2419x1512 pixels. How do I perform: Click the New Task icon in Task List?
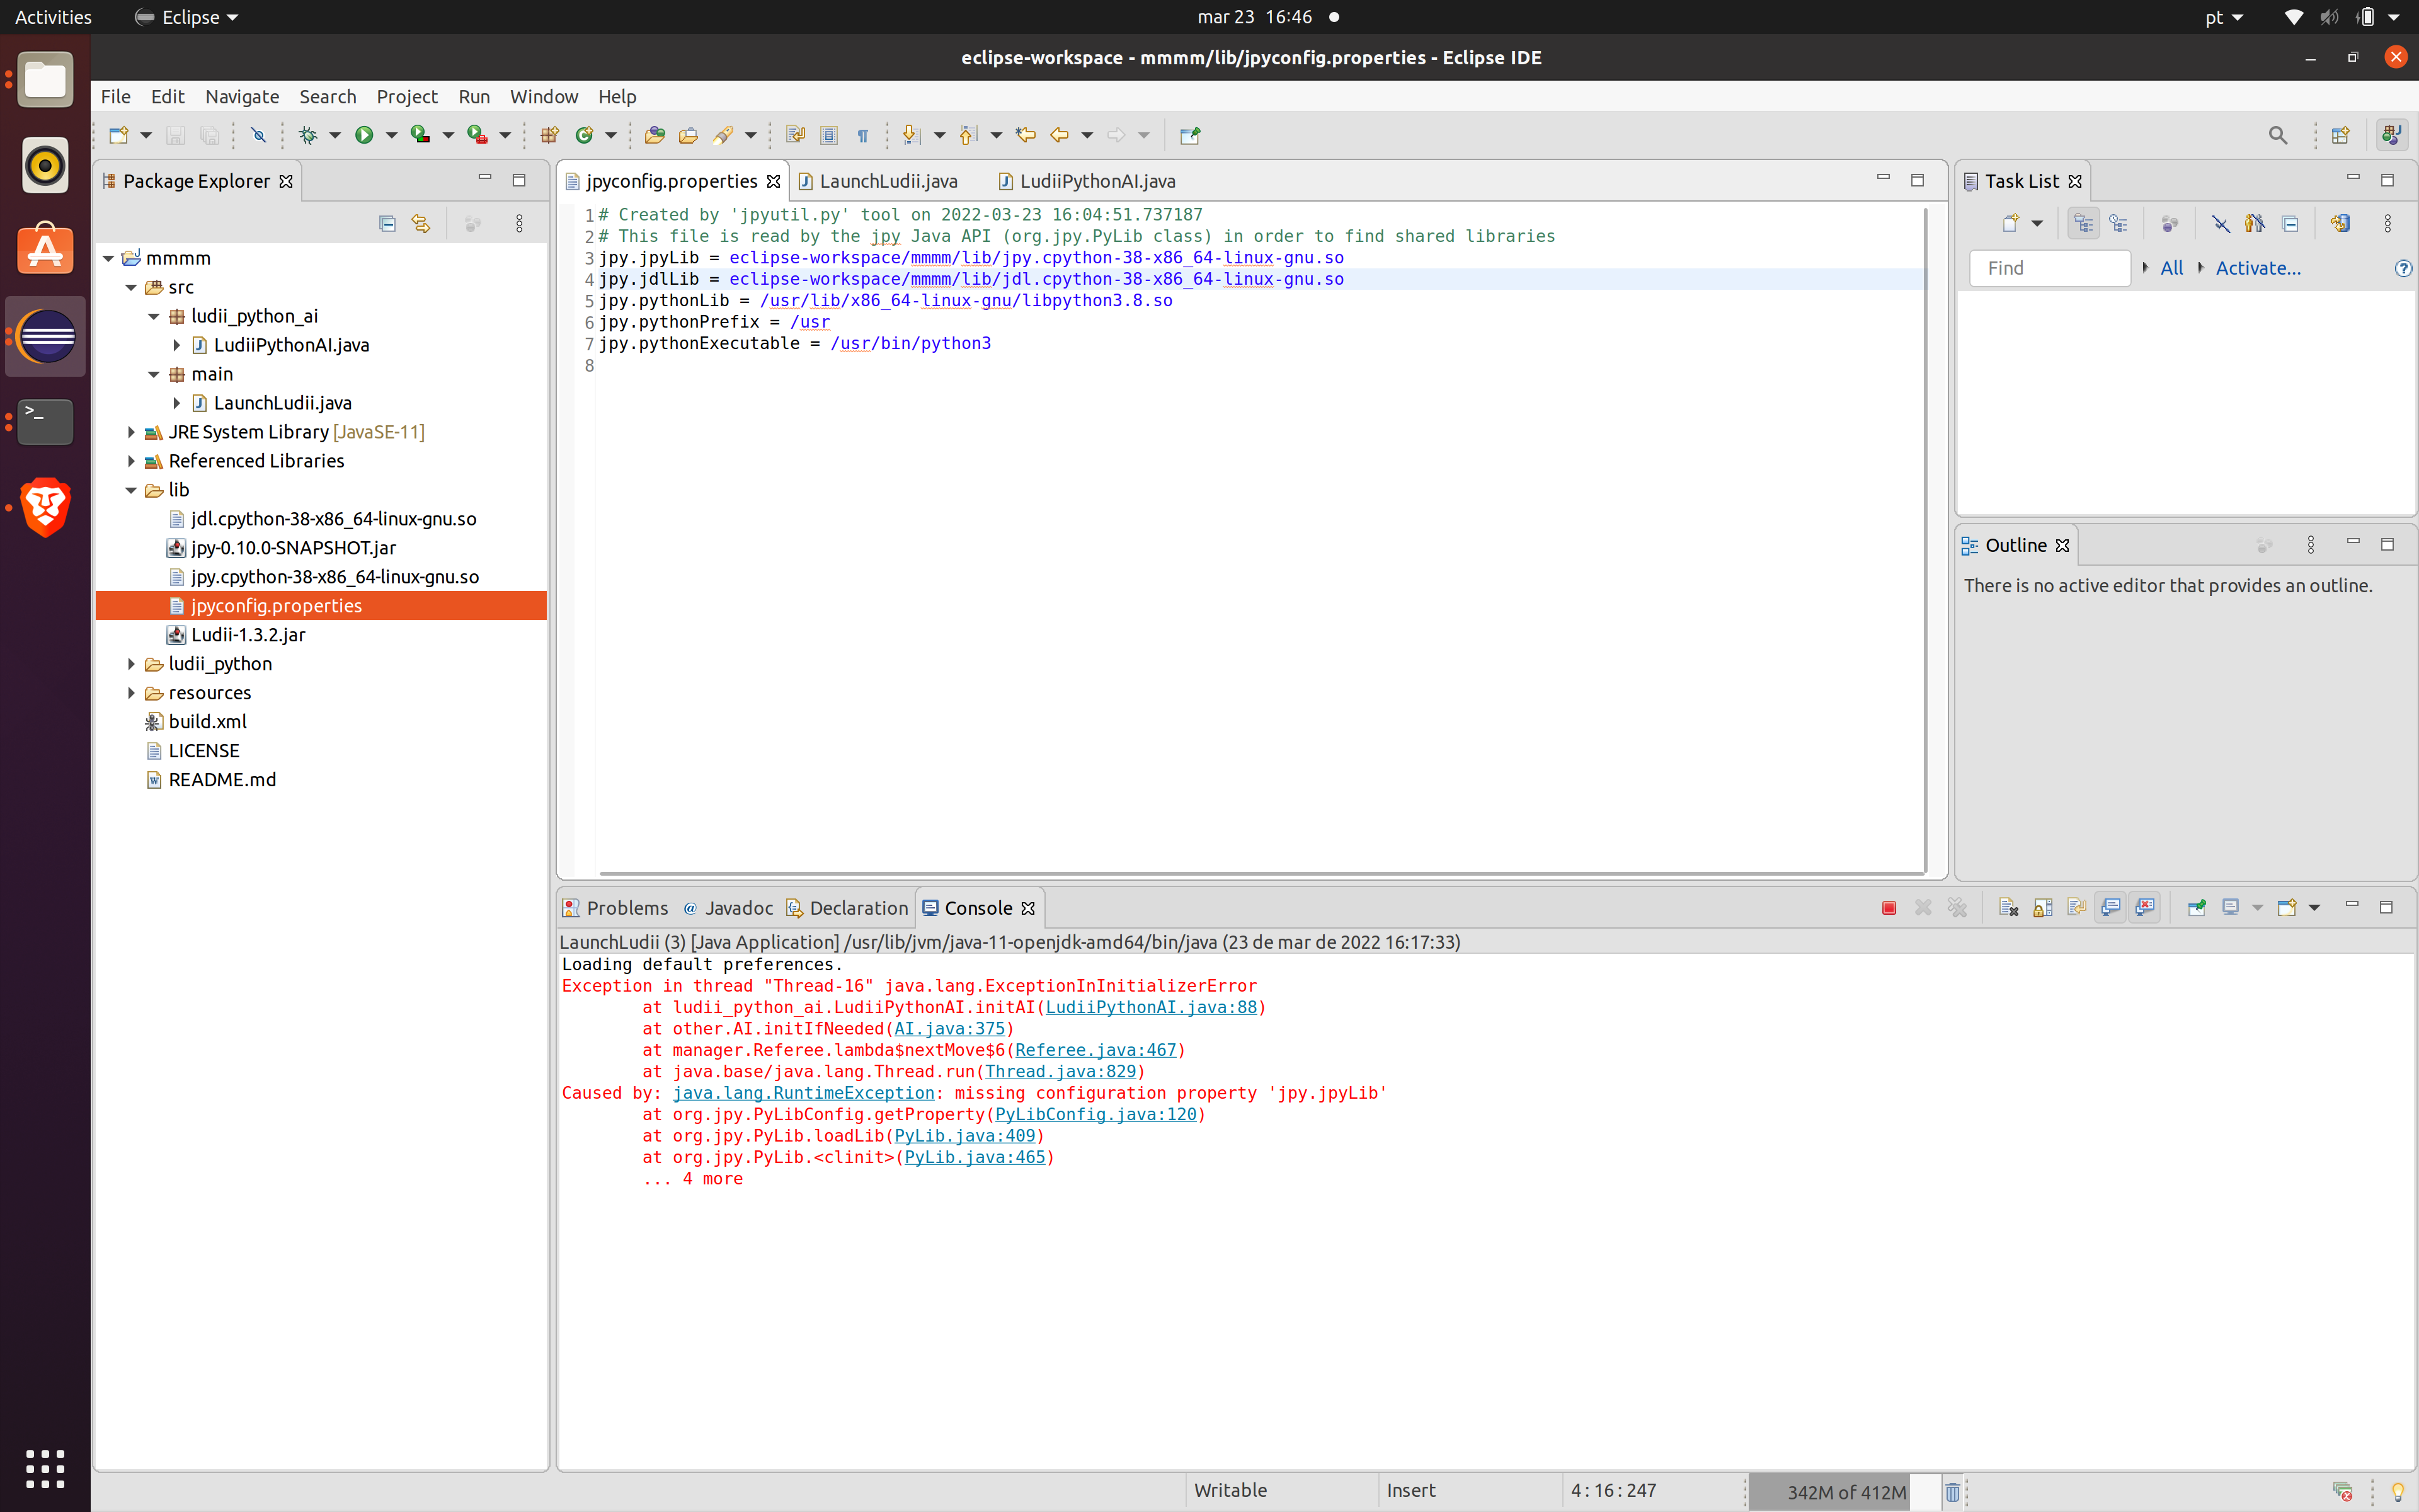coord(2010,223)
